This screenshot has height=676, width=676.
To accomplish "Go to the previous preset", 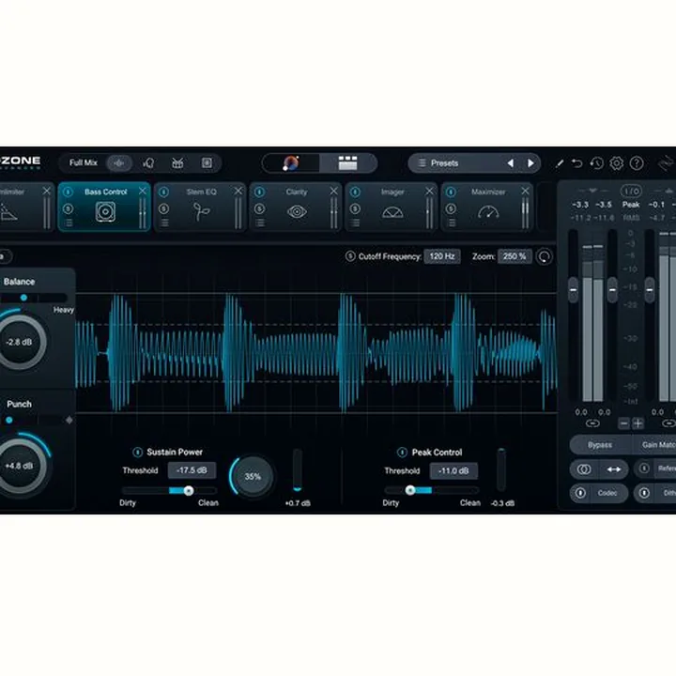I will [x=511, y=163].
